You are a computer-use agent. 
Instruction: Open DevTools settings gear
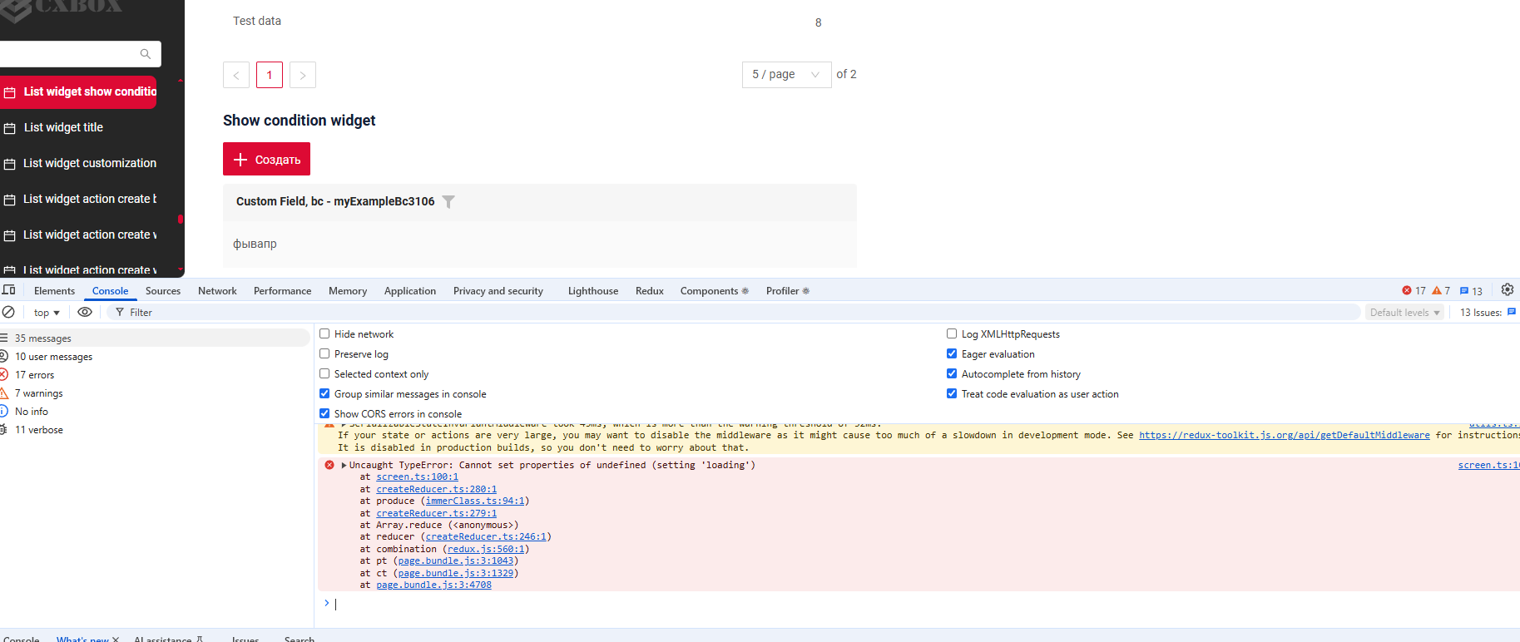[x=1507, y=290]
